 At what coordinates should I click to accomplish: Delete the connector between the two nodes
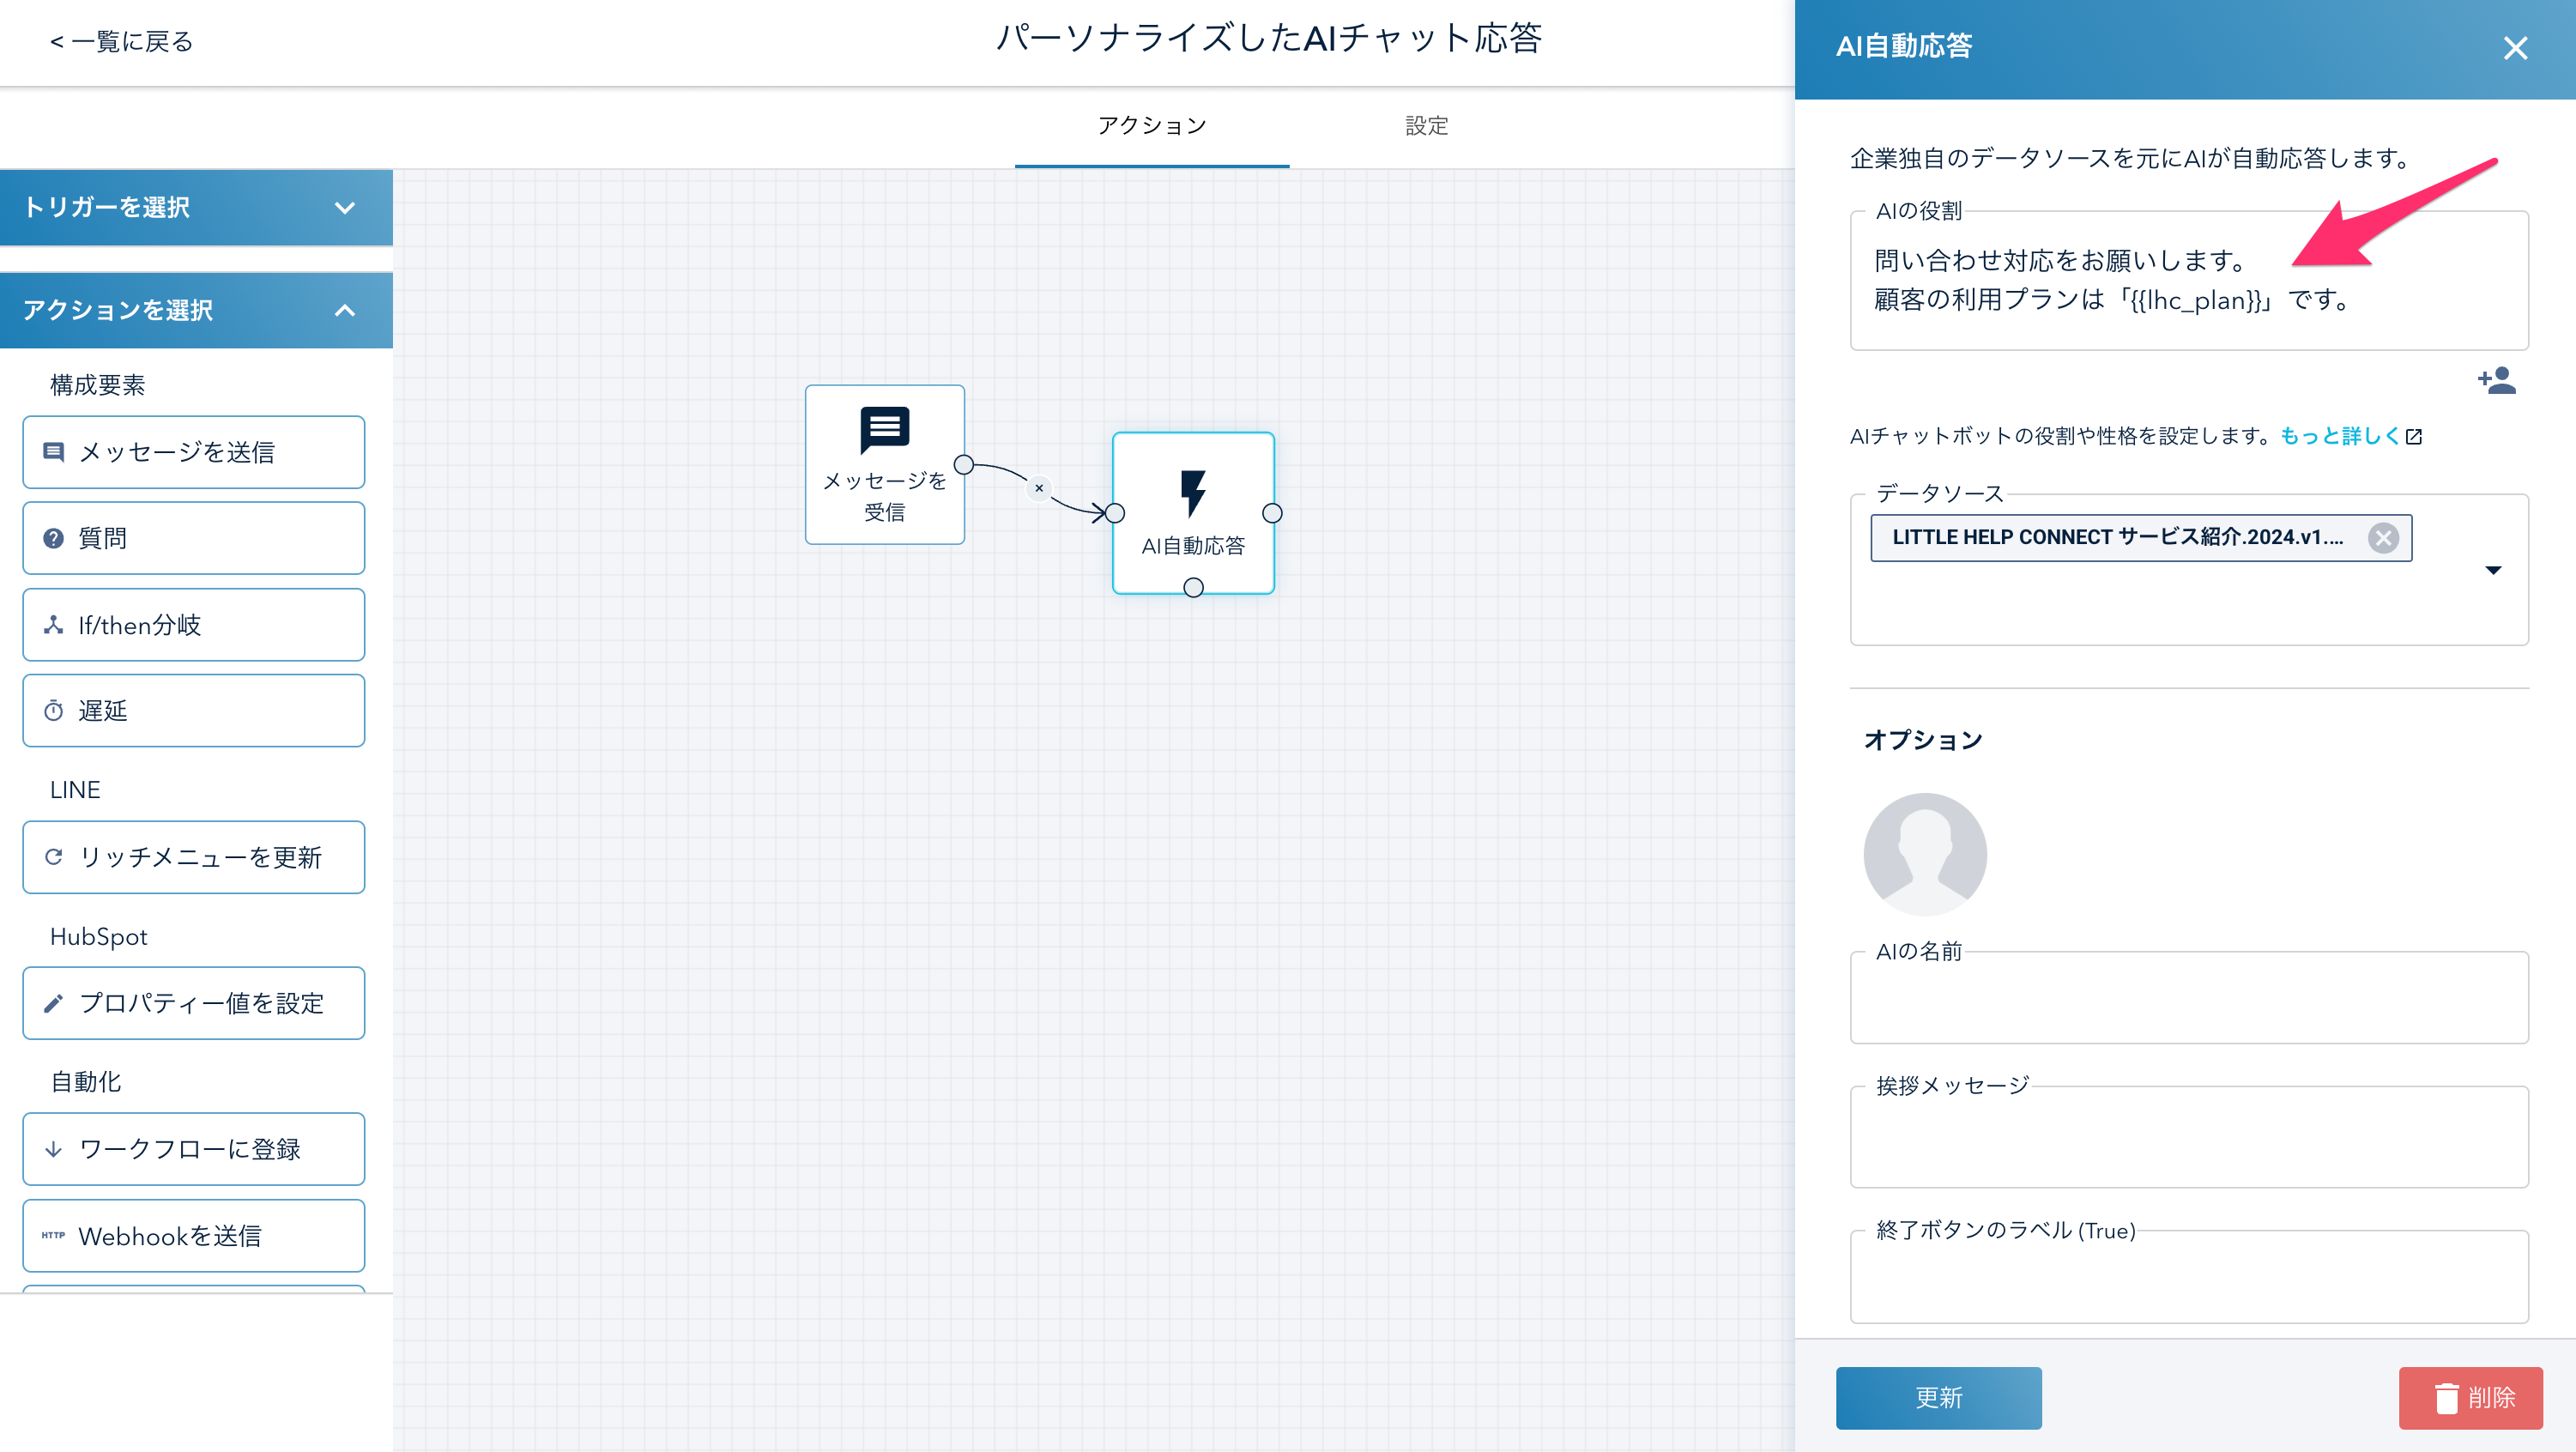click(1039, 488)
